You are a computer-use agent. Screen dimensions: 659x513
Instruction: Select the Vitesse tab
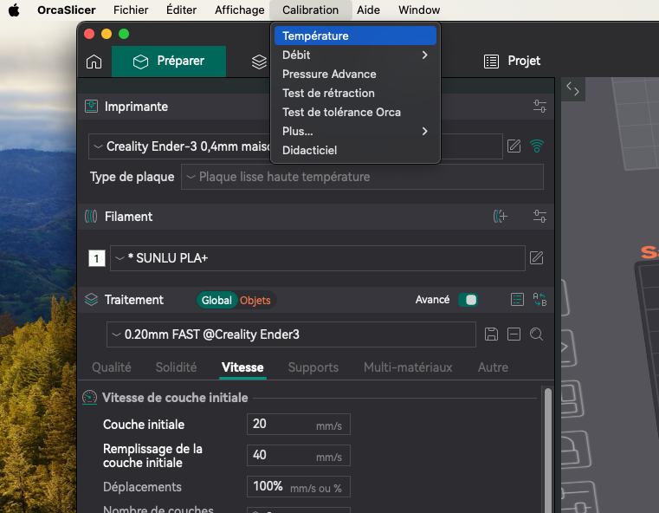coord(242,367)
